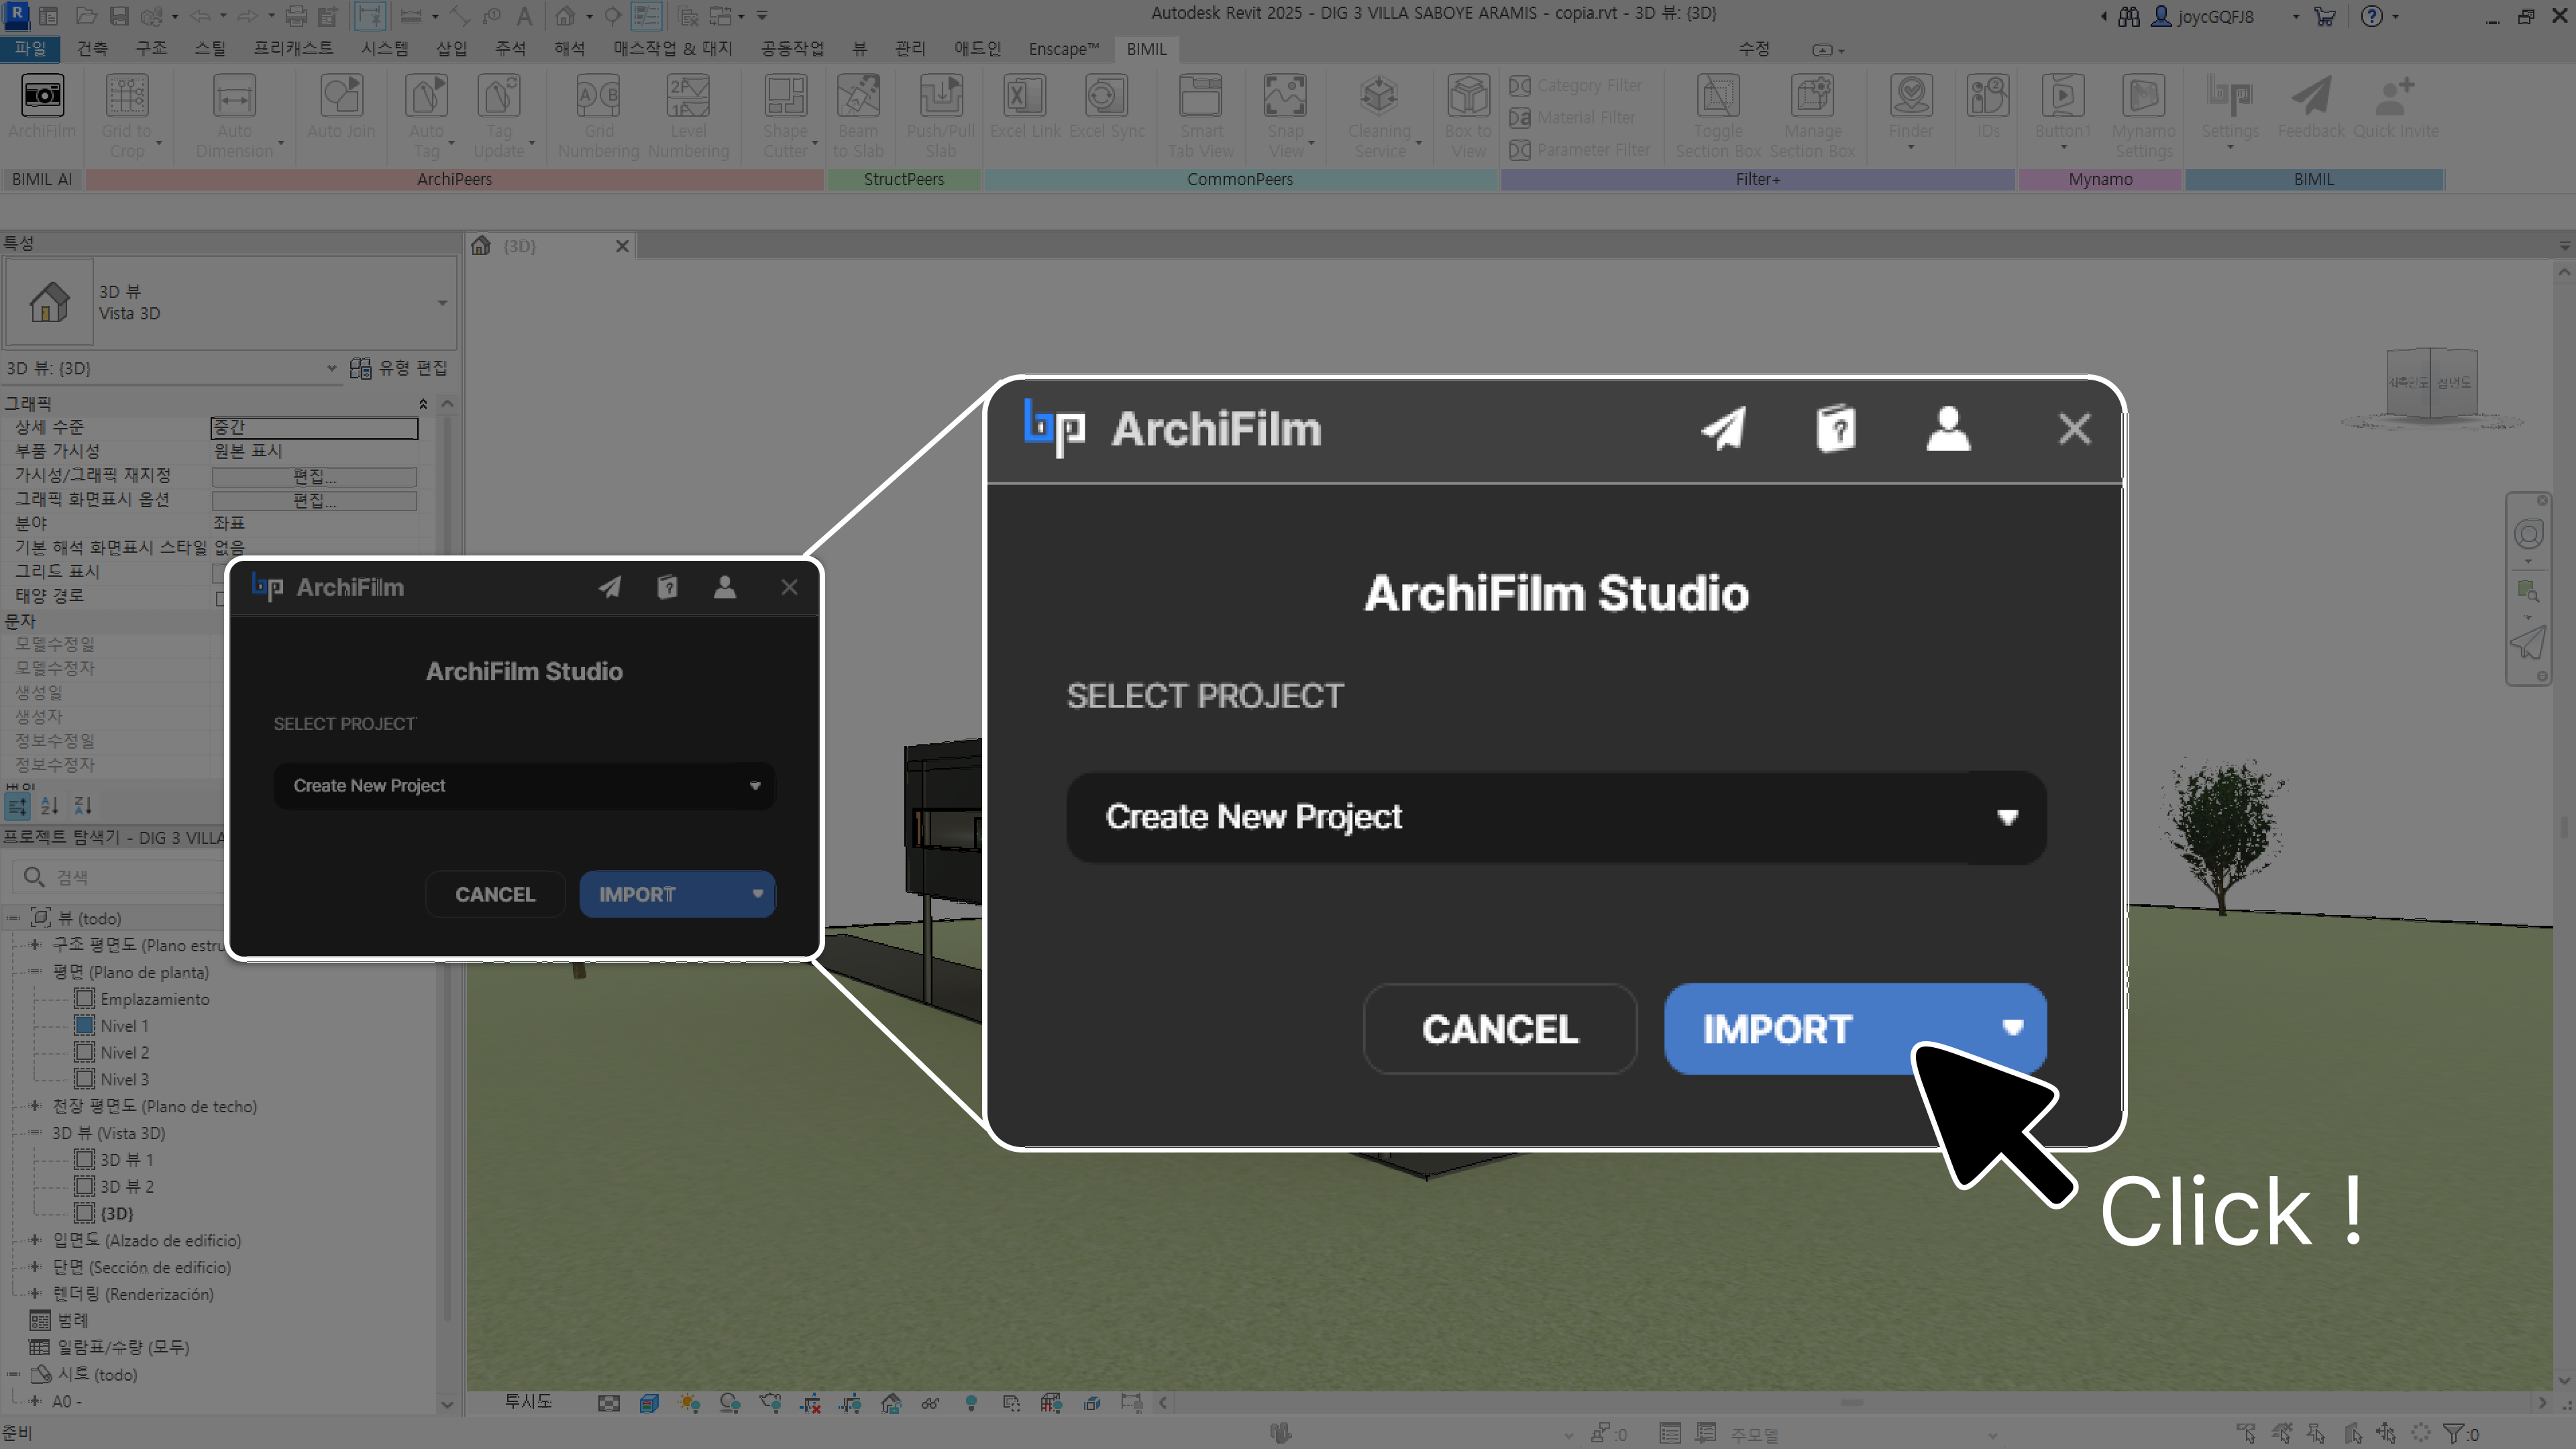Expand the 천장 평면도 (Plano de techo) node
Viewport: 2576px width, 1449px height.
pos(35,1106)
